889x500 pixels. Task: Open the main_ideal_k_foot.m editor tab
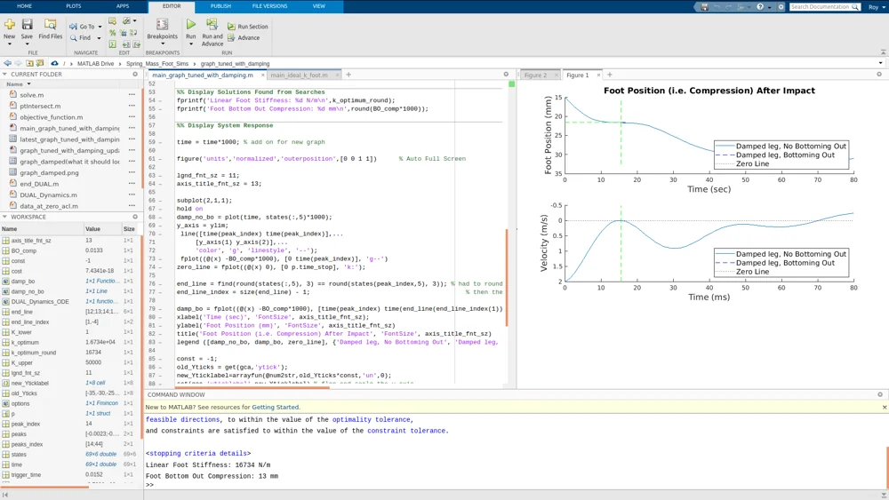299,75
